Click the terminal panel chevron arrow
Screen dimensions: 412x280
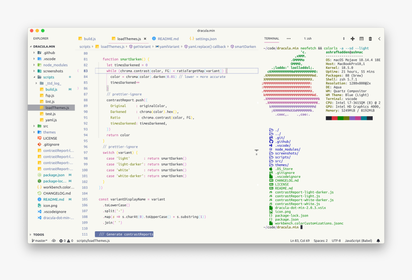coord(379,39)
